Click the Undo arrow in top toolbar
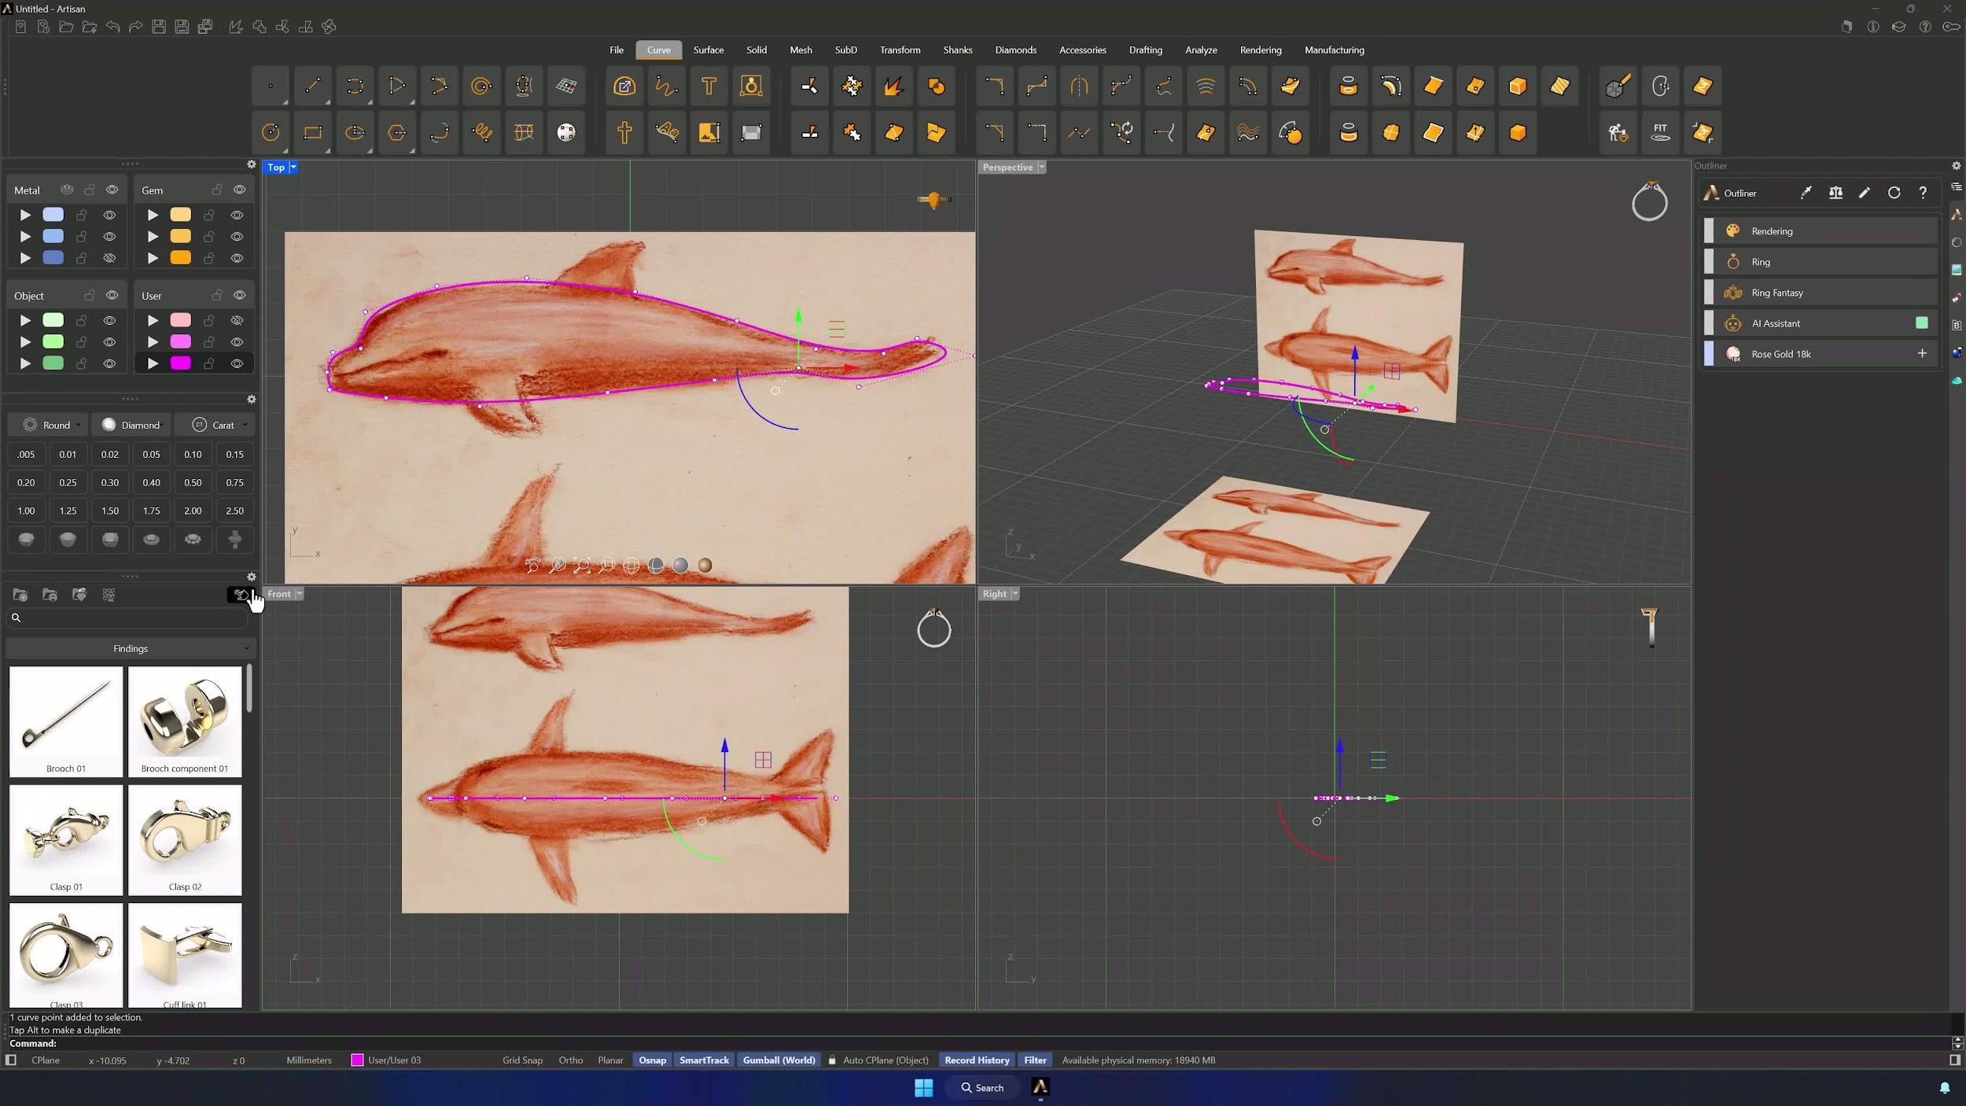This screenshot has height=1106, width=1966. pyautogui.click(x=112, y=27)
